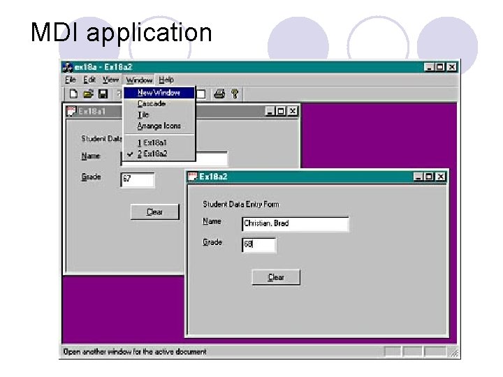Click the document icon of Ex18a1 window
The image size is (503, 377).
tap(71, 111)
